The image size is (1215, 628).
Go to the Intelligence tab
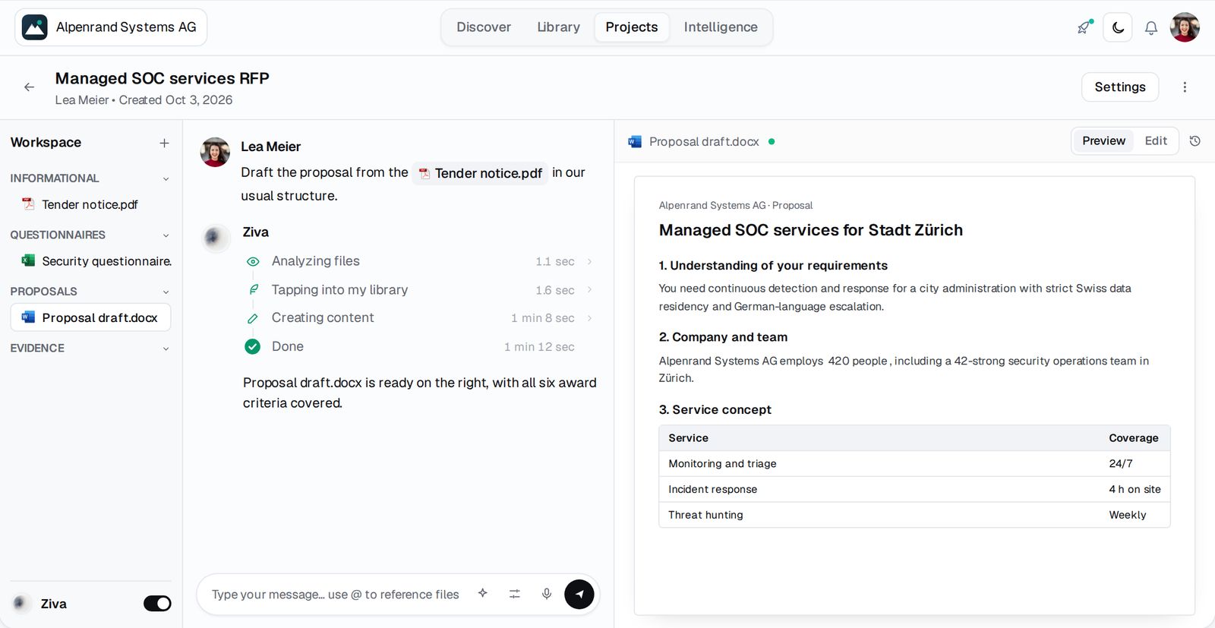point(721,27)
